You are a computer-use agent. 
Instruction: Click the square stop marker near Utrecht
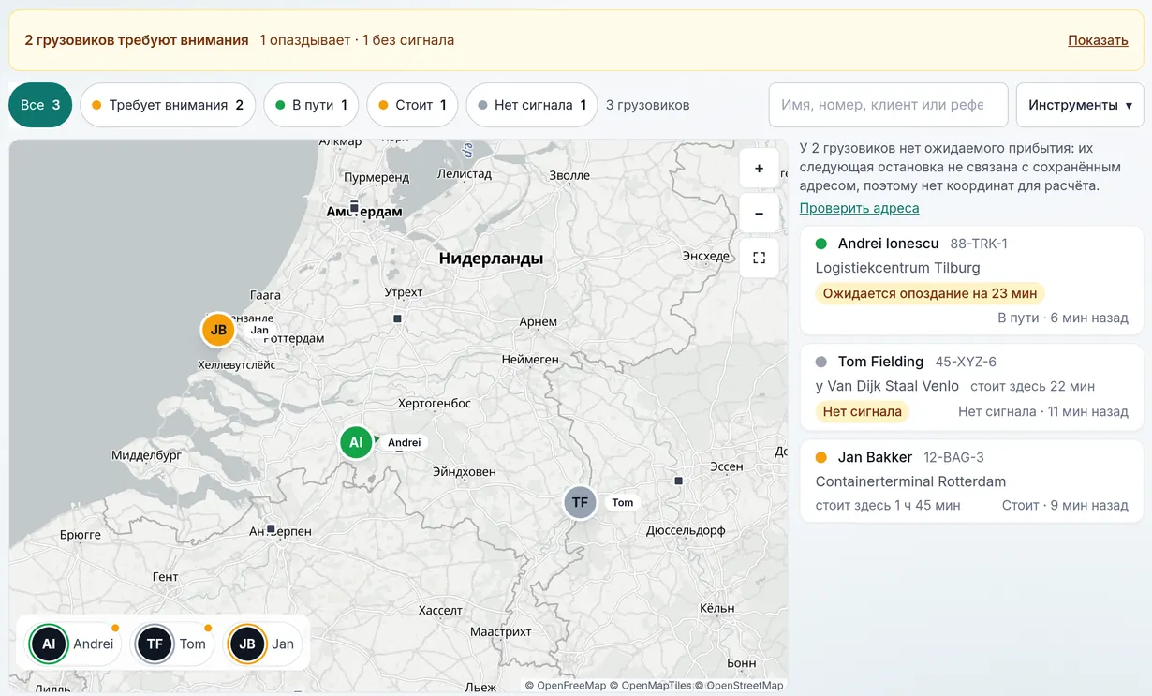pos(397,318)
